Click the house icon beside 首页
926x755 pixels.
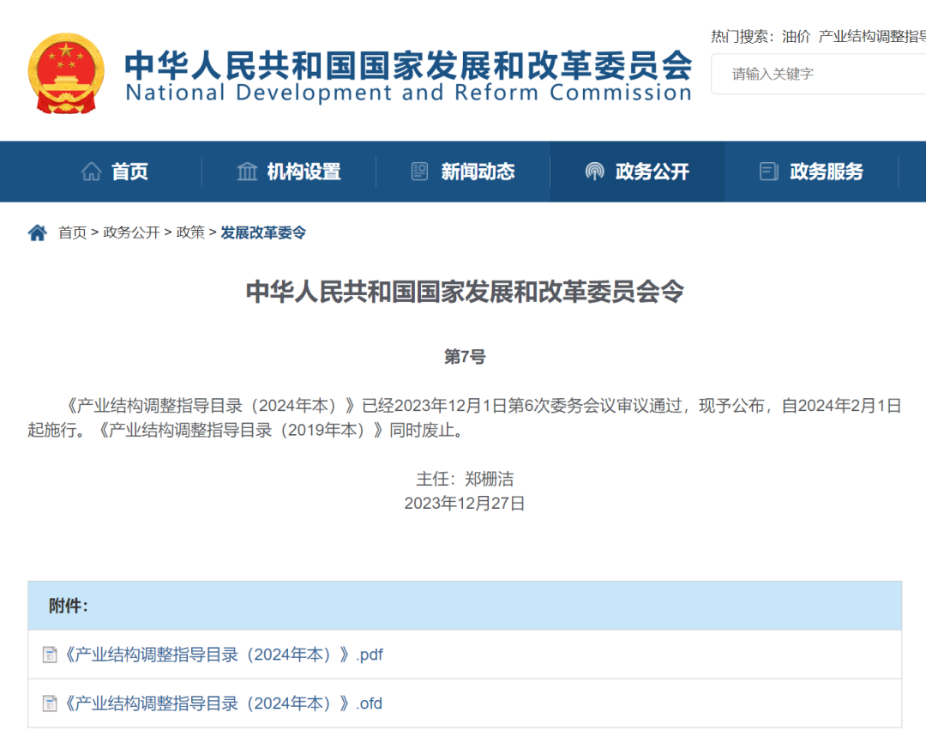coord(90,172)
